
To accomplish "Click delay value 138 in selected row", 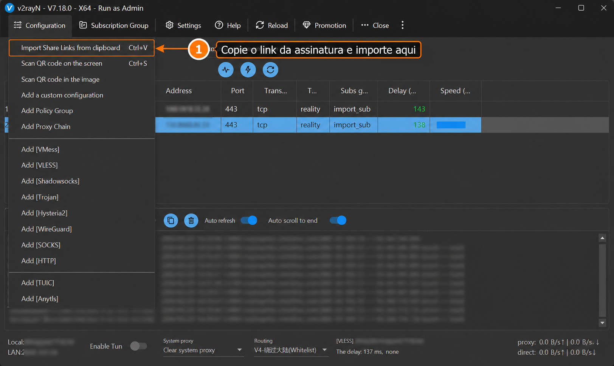I will tap(419, 125).
